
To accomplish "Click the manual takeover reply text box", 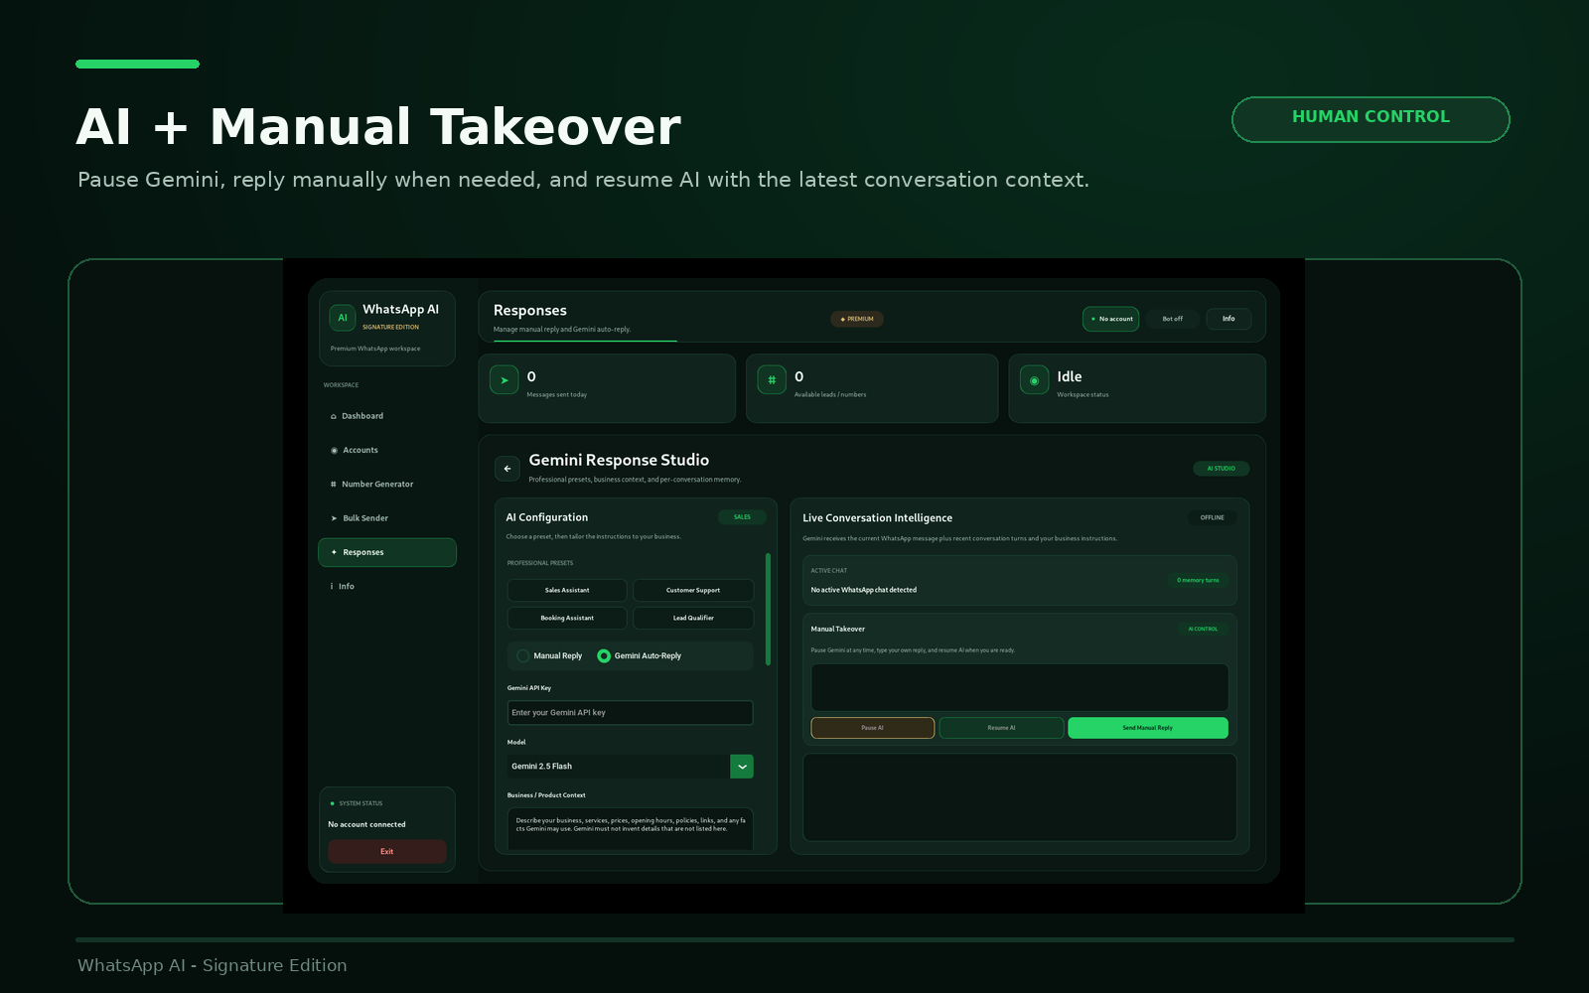I will point(1020,687).
